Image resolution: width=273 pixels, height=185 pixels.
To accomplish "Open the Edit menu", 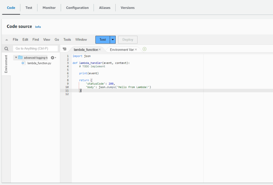I will point(25,39).
